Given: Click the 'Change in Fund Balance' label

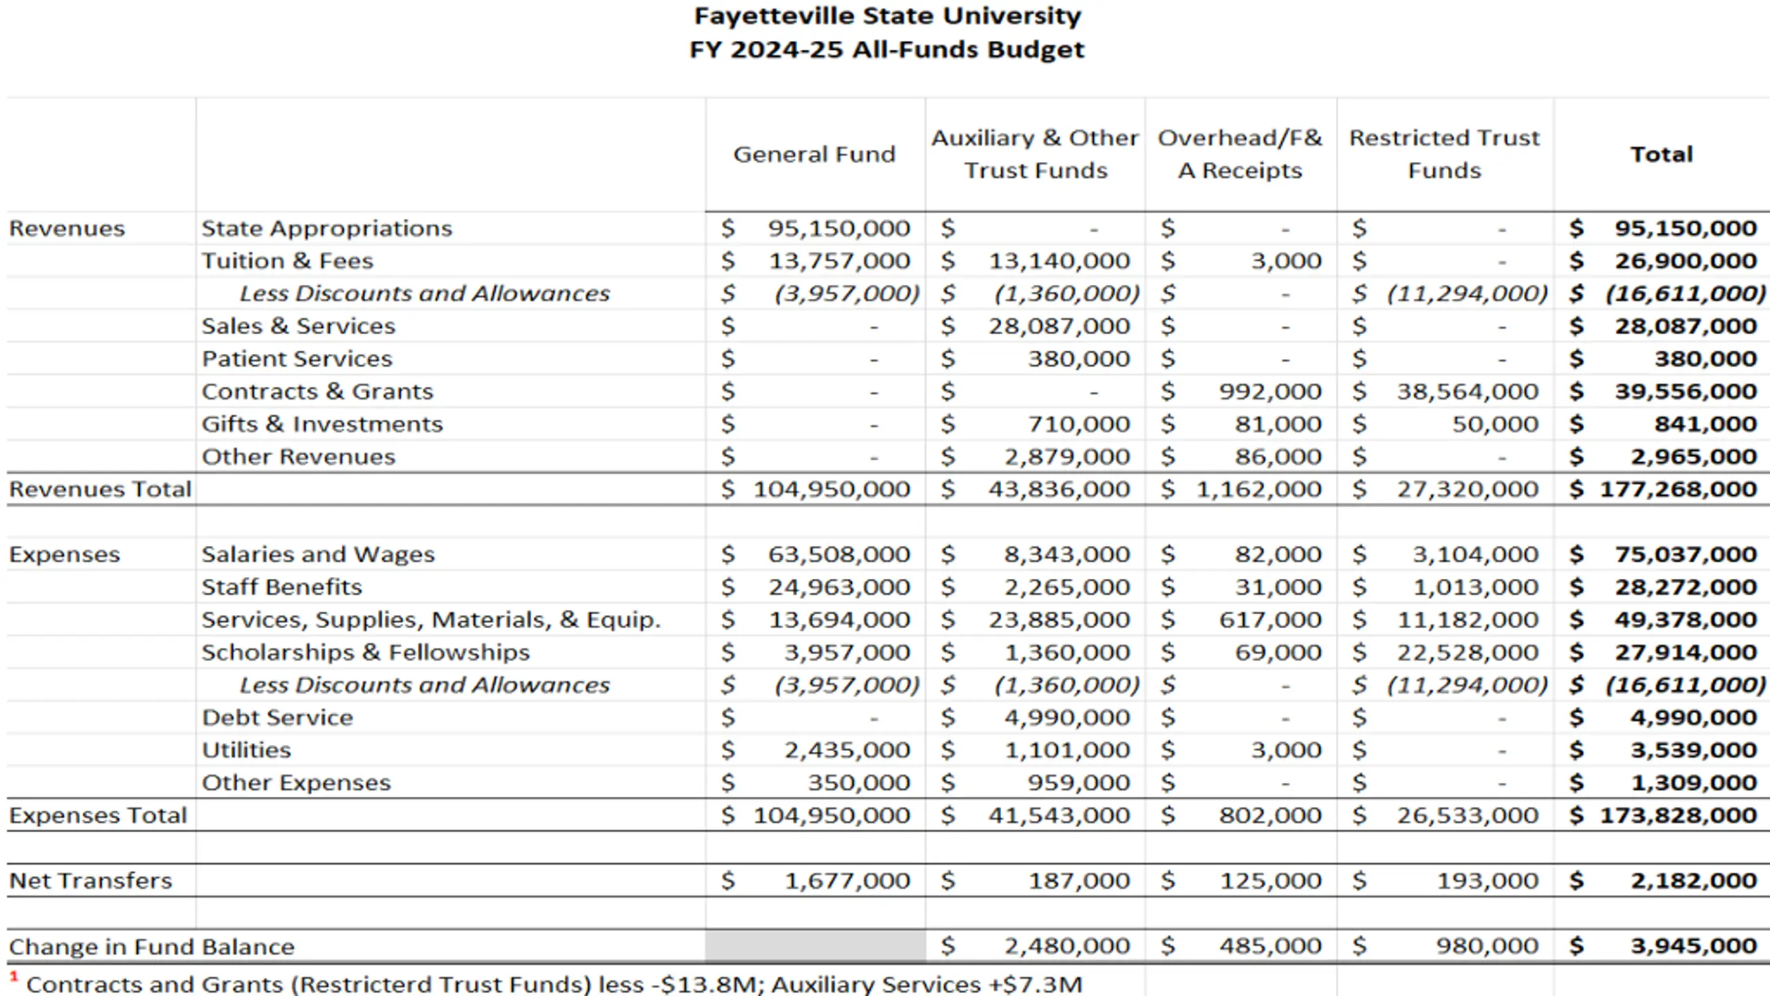Looking at the screenshot, I should (151, 947).
